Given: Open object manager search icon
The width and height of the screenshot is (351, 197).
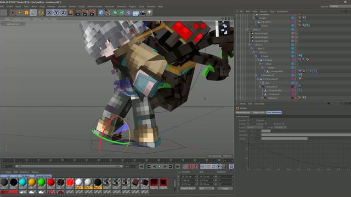Looking at the screenshot, I should 342,11.
